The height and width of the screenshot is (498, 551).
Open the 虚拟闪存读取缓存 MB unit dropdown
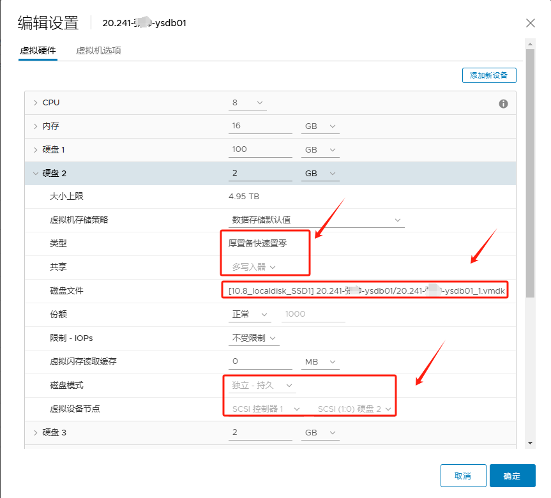tap(320, 361)
